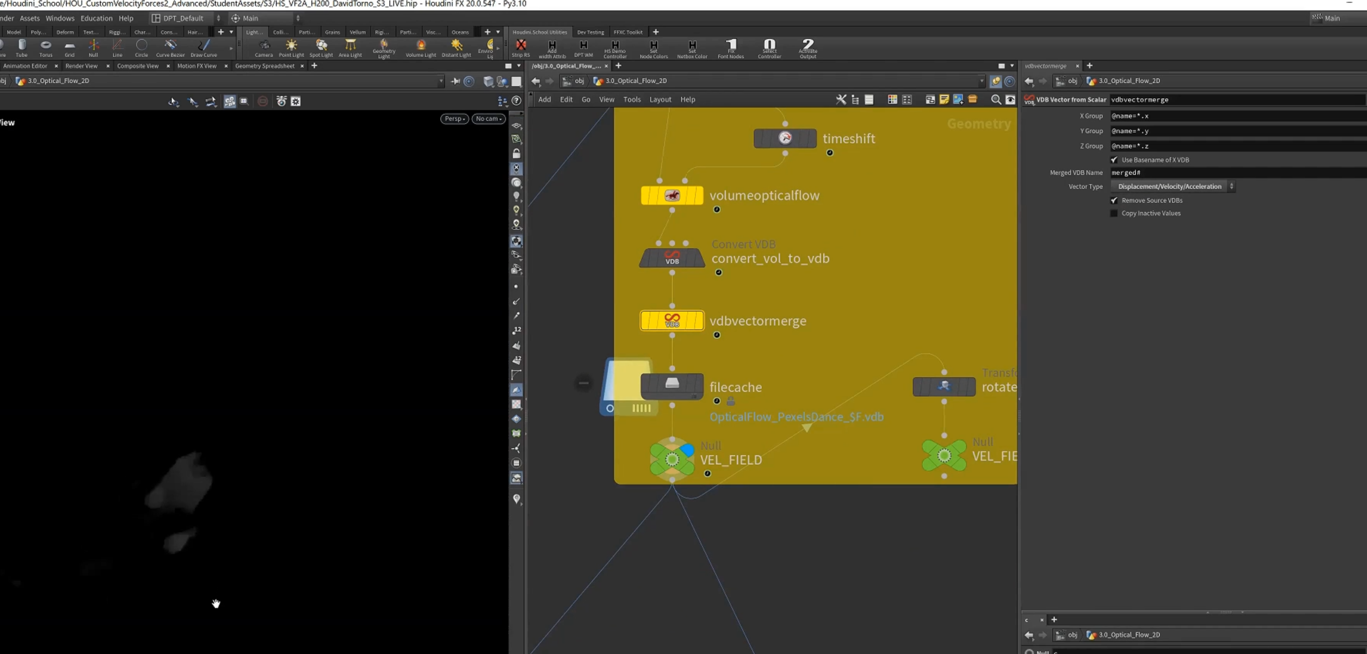Enable Copy Inactive Values checkbox
The image size is (1367, 654).
[x=1114, y=213]
